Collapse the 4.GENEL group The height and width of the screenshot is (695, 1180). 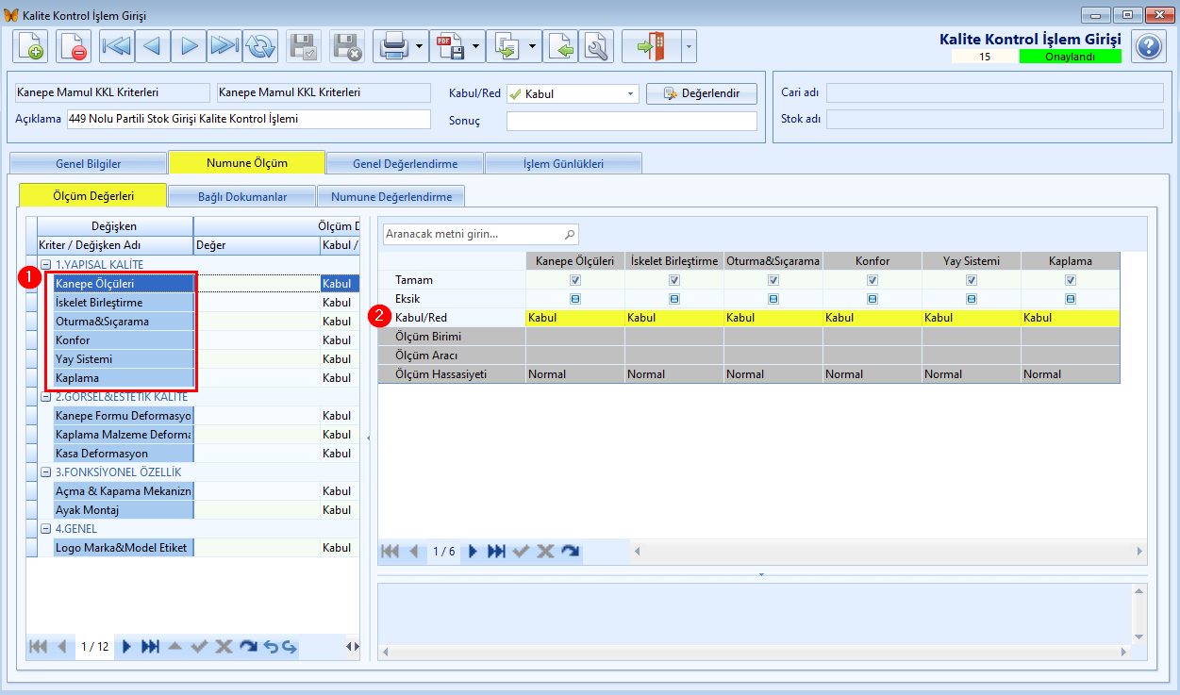pyautogui.click(x=45, y=529)
